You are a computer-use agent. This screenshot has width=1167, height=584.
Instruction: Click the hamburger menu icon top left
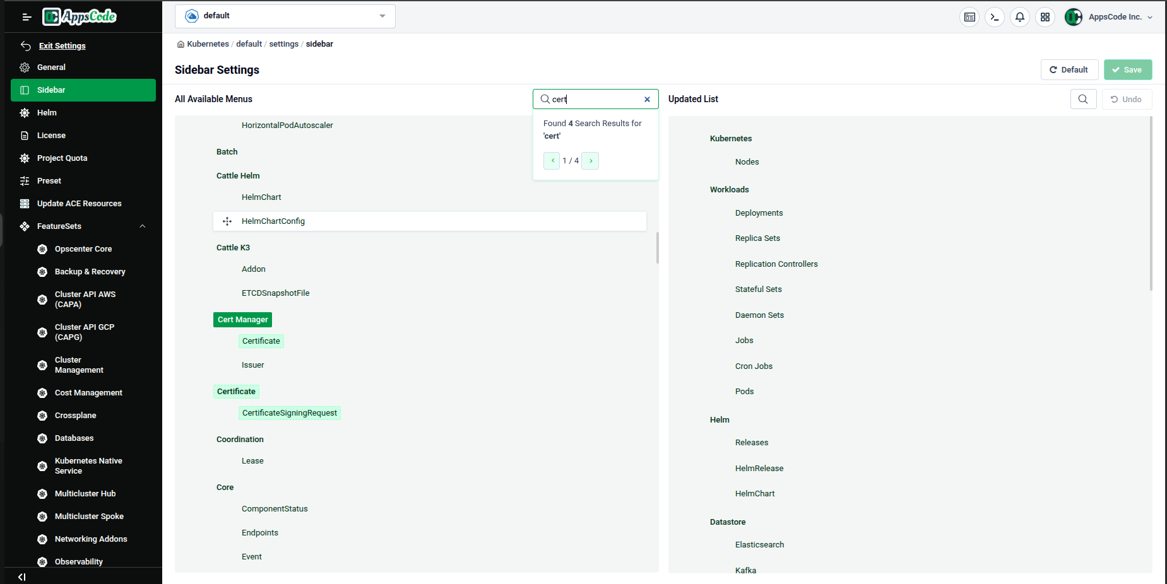pos(26,17)
